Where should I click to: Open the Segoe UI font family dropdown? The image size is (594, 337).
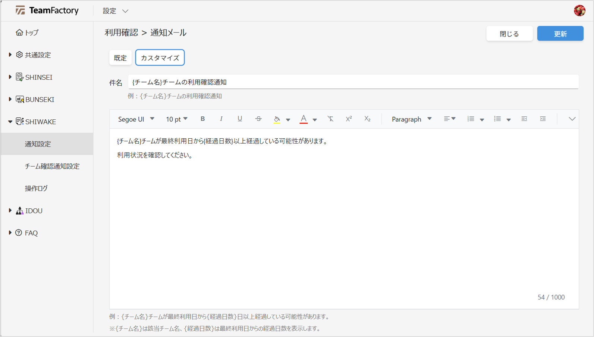click(x=136, y=119)
